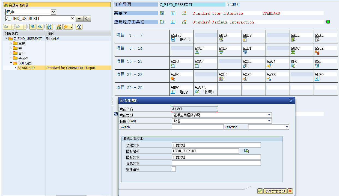Viewport: 339px width, 196px height.
Task: Collapse the GUI 状态 folder node
Action: (x=11, y=63)
